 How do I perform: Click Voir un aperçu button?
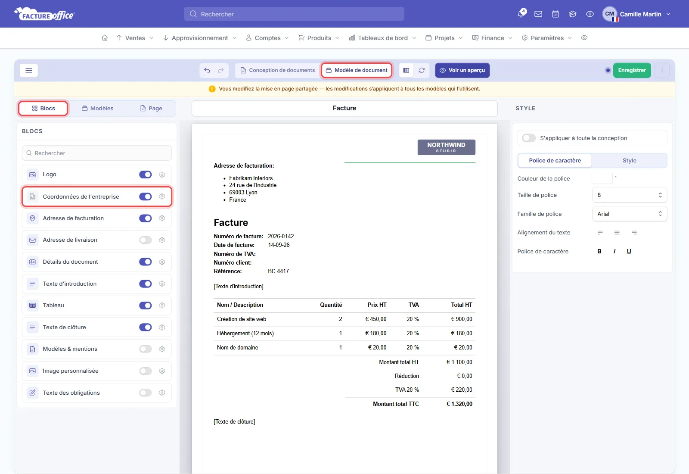tap(462, 70)
